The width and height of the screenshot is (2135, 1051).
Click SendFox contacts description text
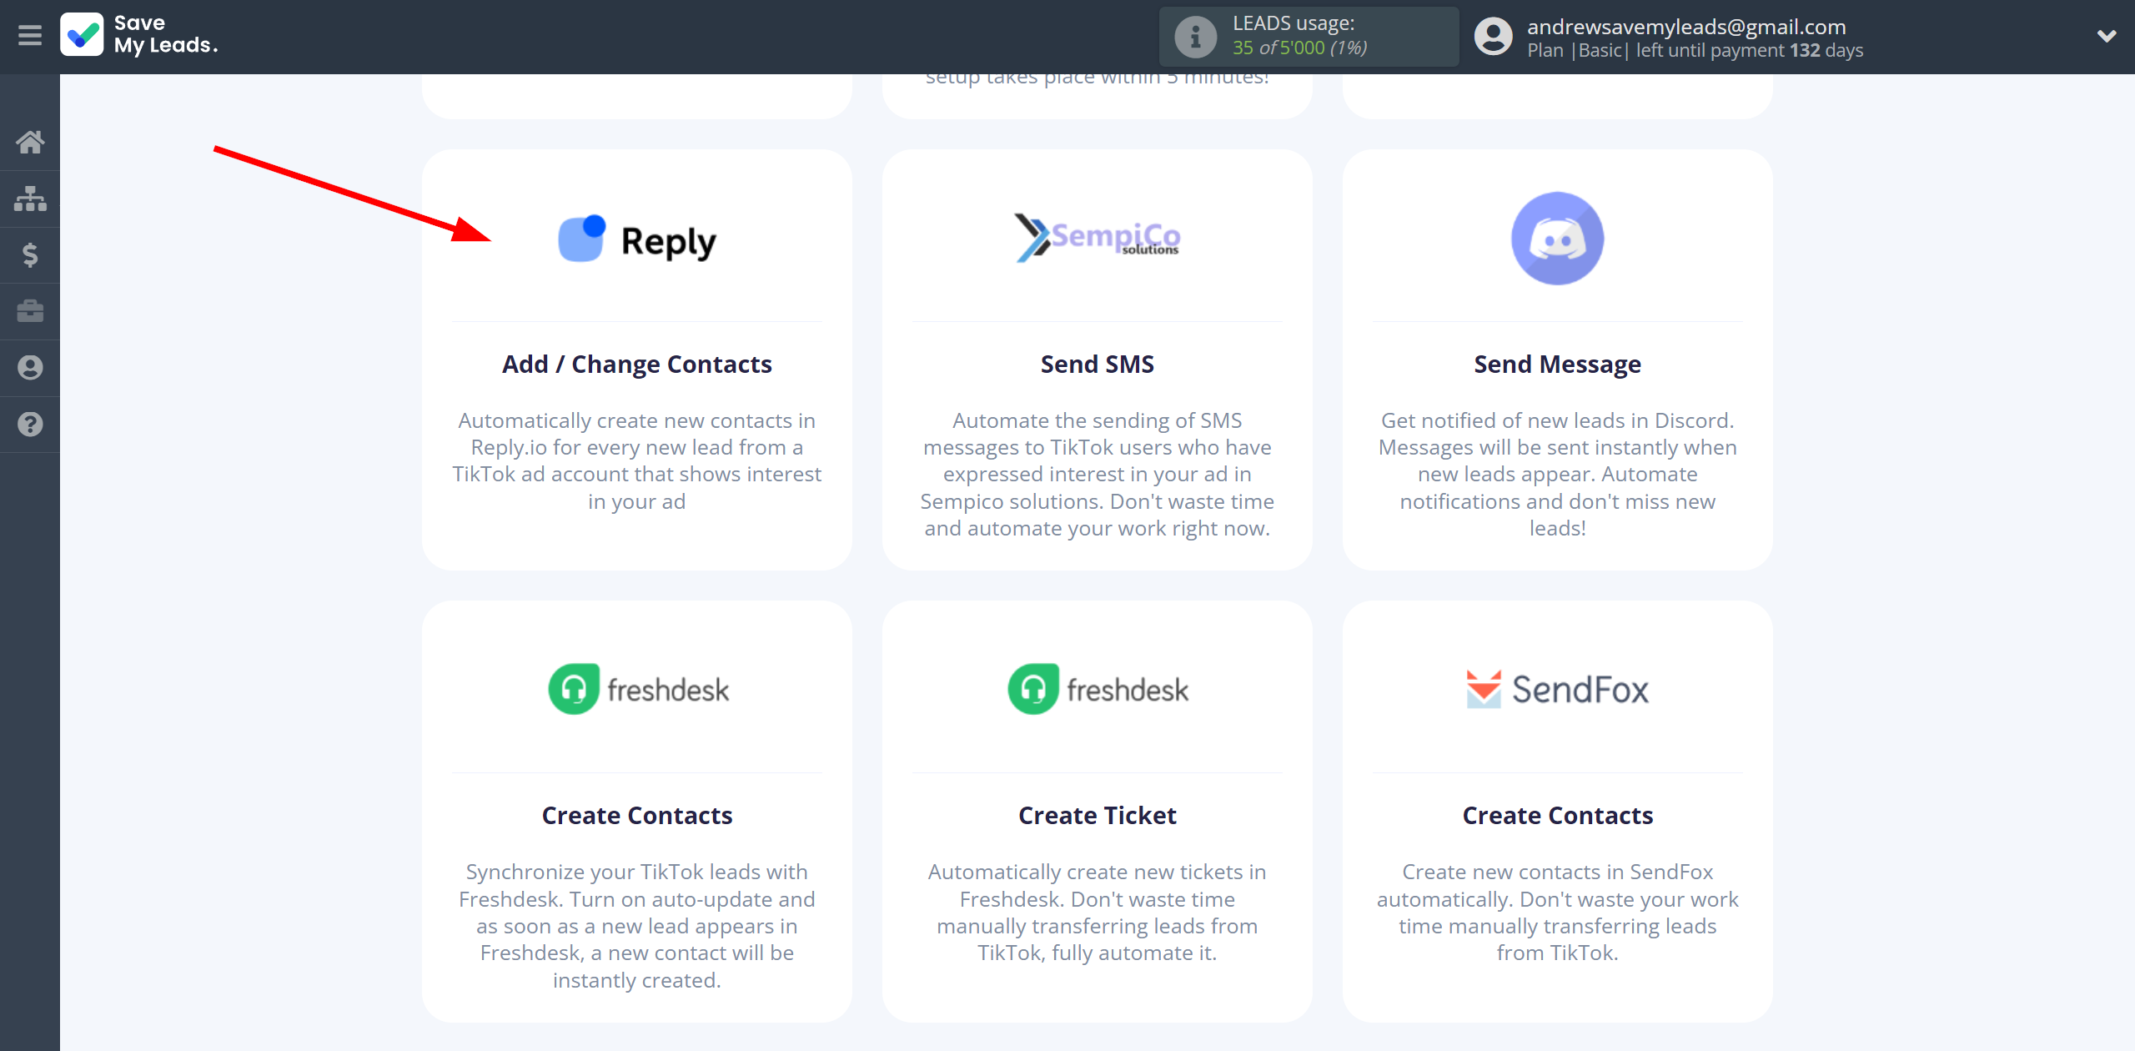(1557, 912)
